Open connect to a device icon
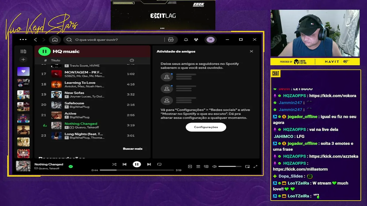 pos(206,167)
